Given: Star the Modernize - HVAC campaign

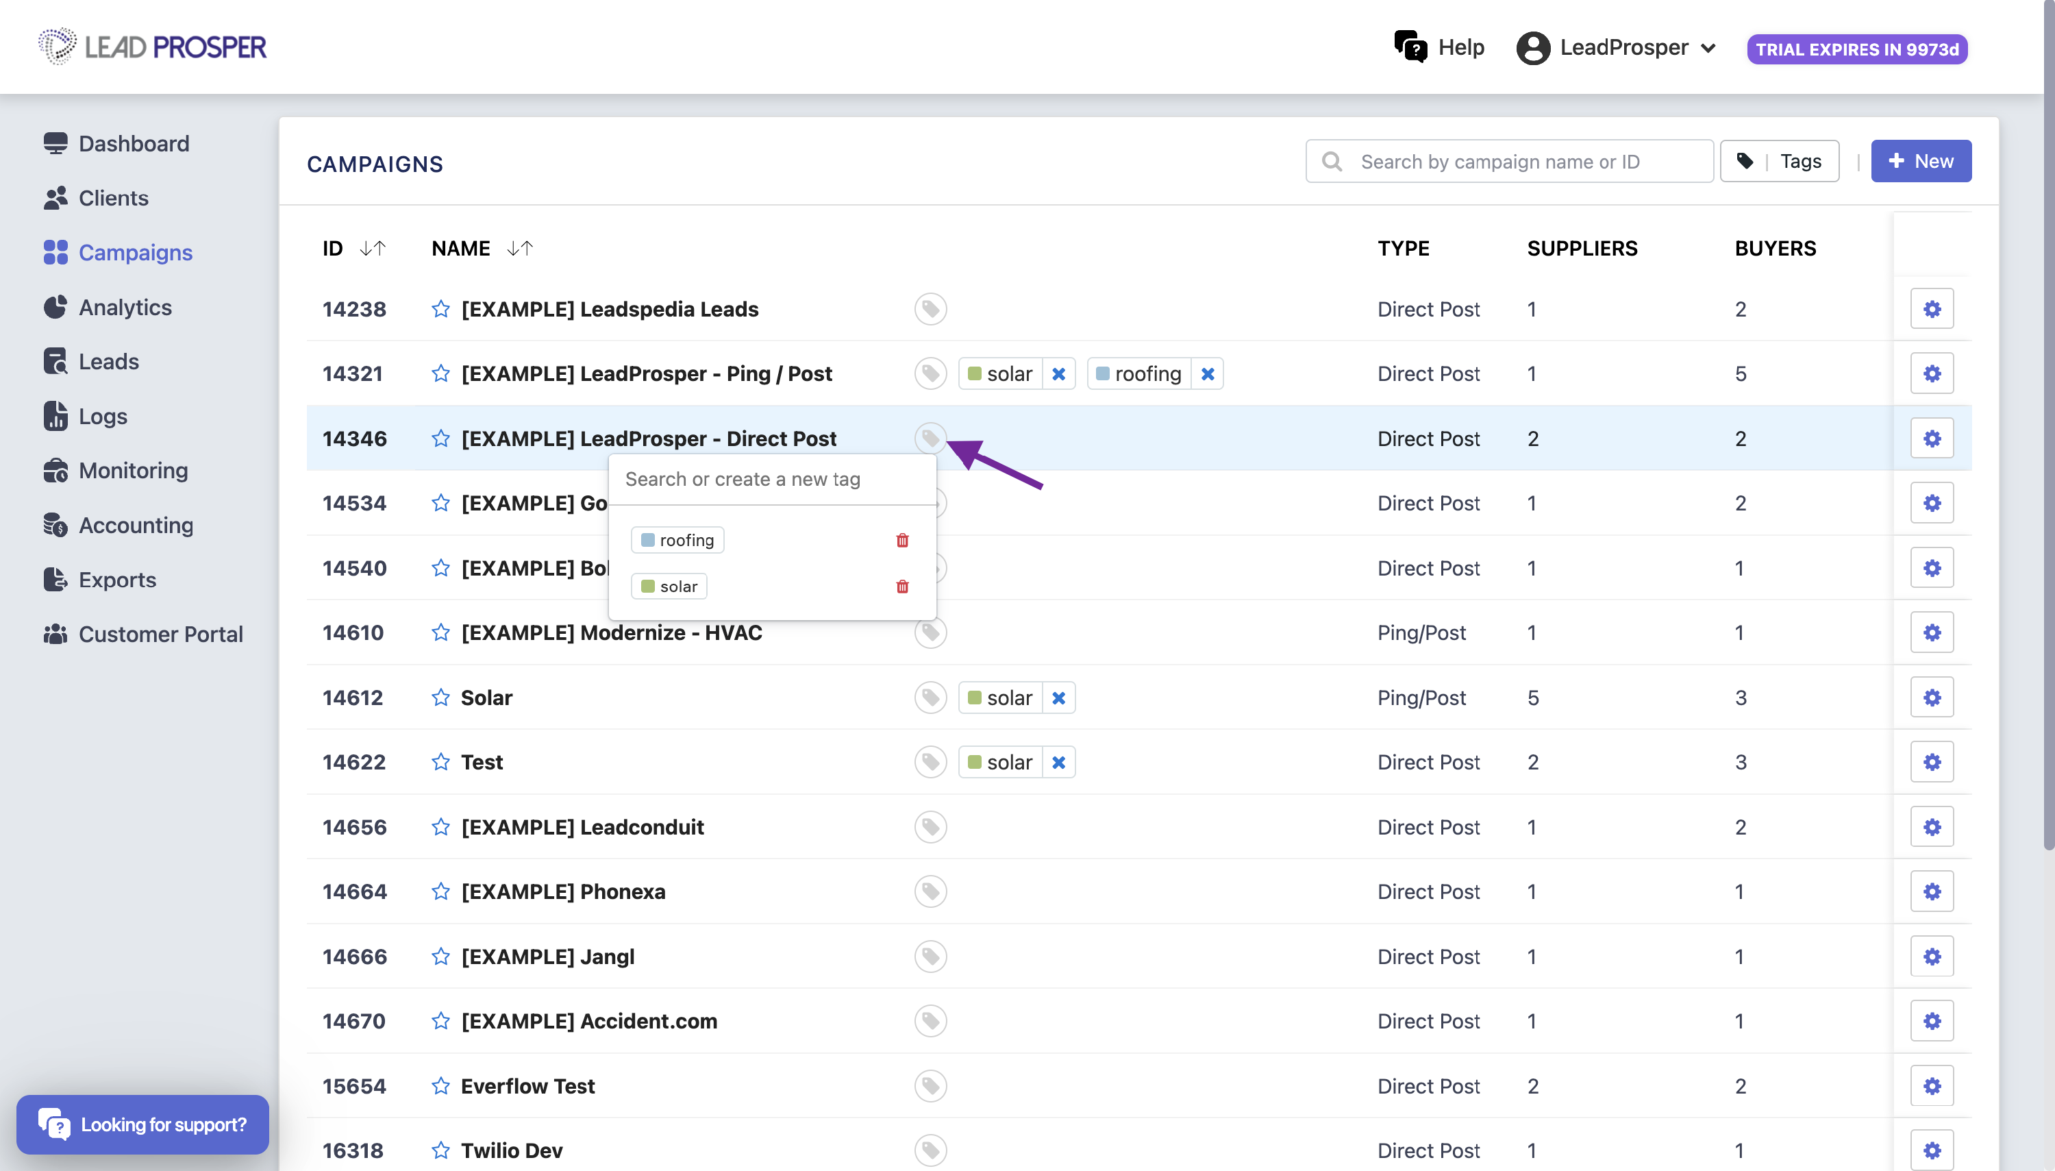Looking at the screenshot, I should (x=440, y=633).
